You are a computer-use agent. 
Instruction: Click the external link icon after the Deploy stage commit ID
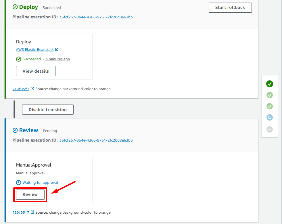click(x=32, y=89)
